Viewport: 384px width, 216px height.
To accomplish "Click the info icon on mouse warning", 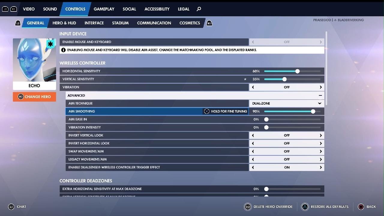I will click(x=63, y=50).
